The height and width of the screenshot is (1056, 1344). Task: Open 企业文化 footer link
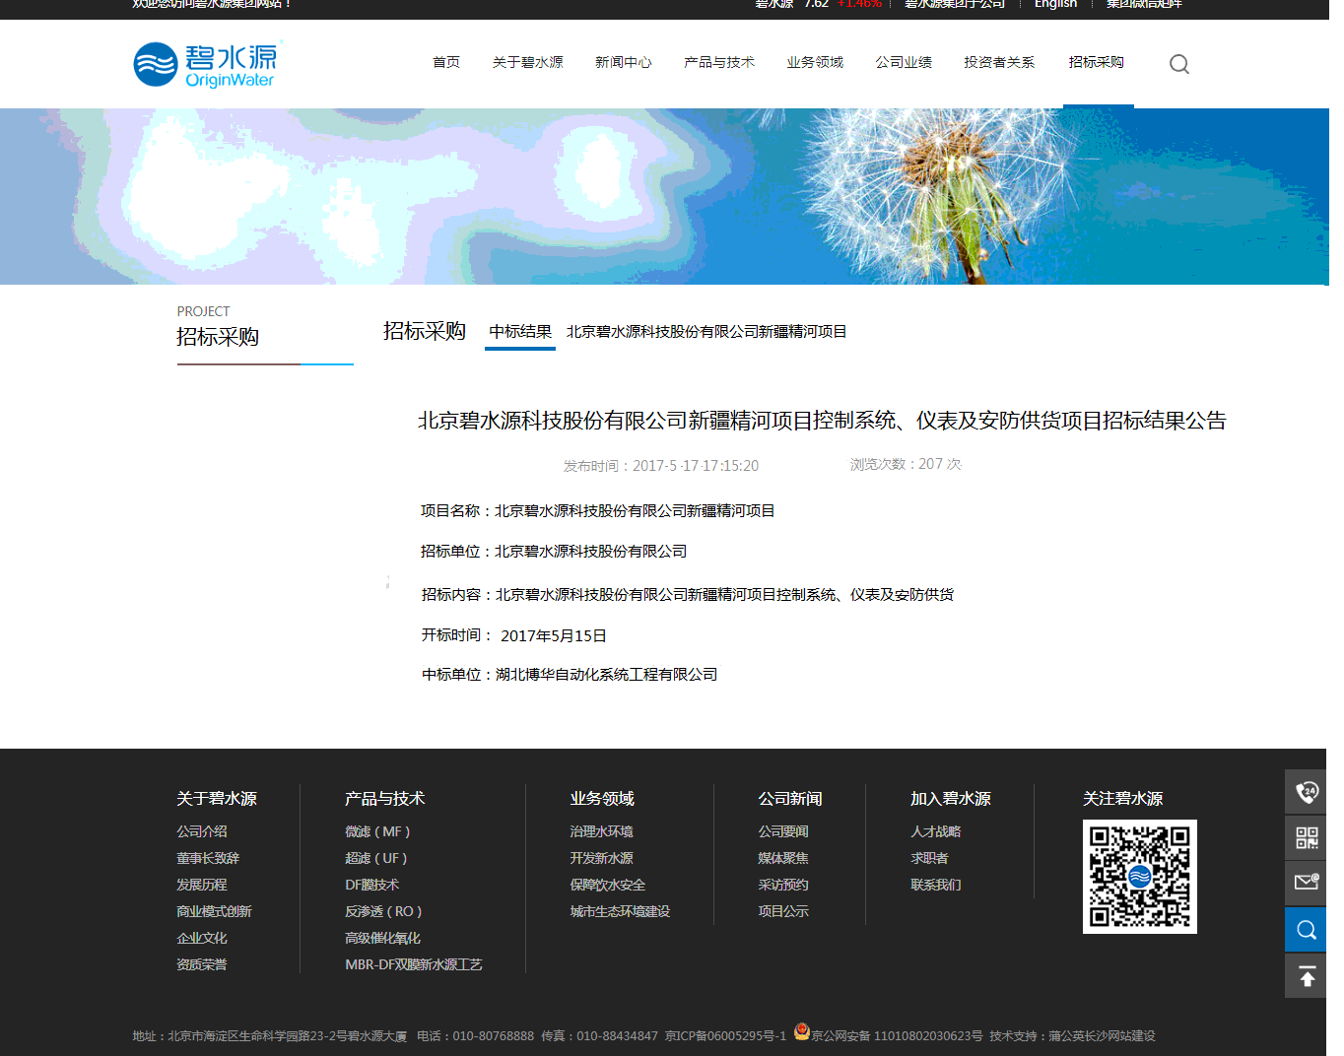pos(202,938)
